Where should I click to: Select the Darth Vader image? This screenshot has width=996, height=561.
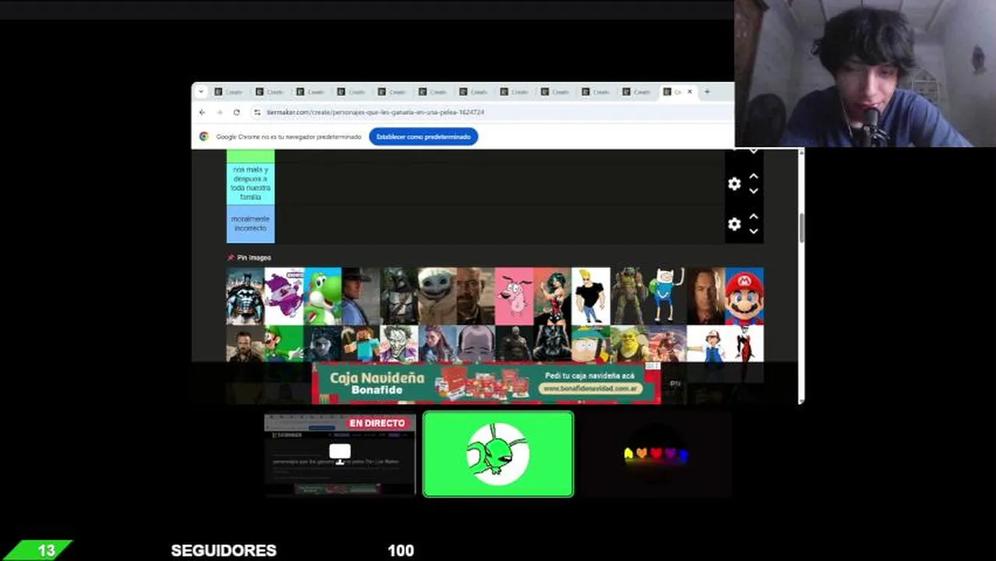click(553, 344)
